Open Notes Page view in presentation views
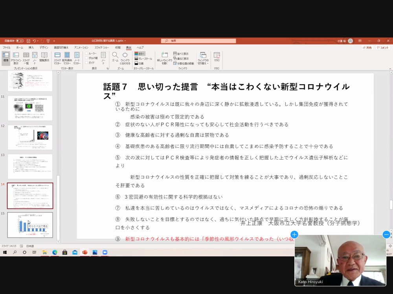This screenshot has height=294, width=393. tap(35, 58)
